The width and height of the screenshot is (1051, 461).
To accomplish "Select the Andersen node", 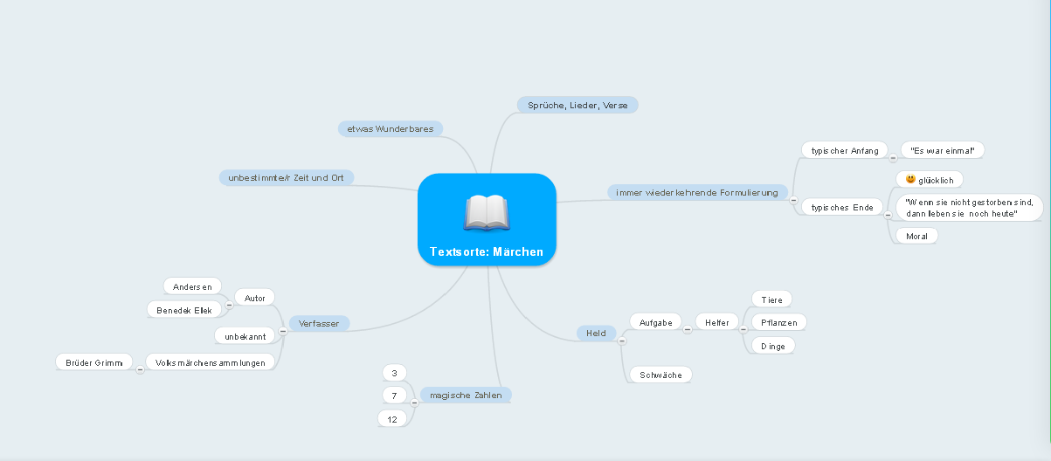I will tap(192, 286).
